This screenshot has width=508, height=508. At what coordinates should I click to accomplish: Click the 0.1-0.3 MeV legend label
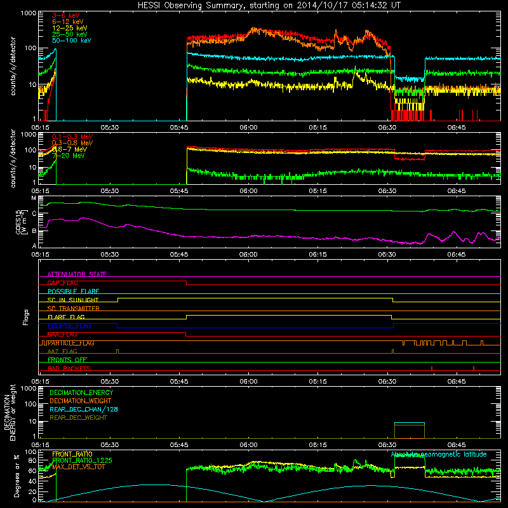click(72, 137)
